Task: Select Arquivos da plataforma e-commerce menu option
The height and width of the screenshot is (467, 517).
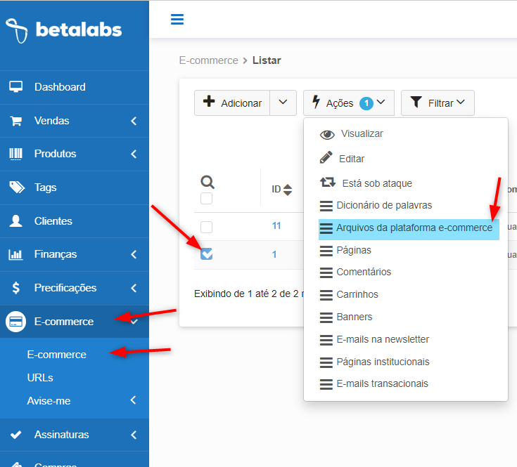Action: click(x=414, y=228)
